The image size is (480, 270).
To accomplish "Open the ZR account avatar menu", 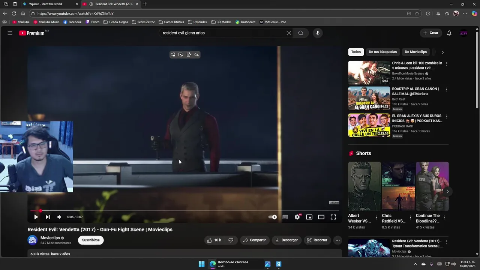I will [464, 33].
